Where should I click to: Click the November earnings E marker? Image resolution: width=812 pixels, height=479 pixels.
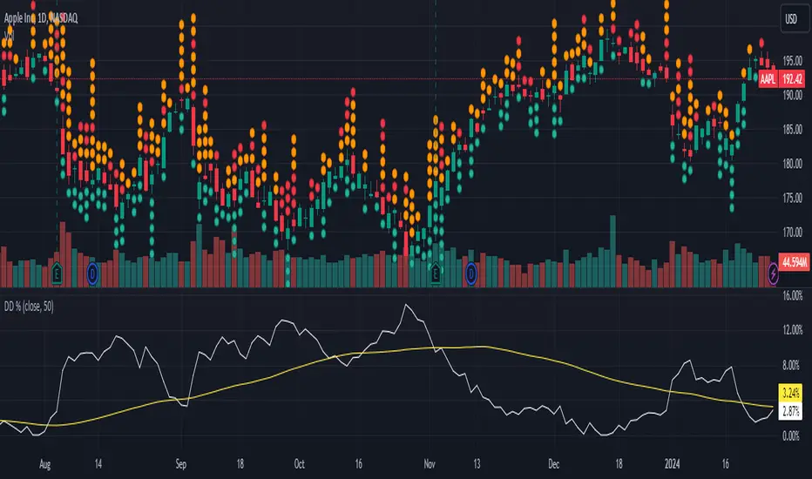click(x=436, y=273)
